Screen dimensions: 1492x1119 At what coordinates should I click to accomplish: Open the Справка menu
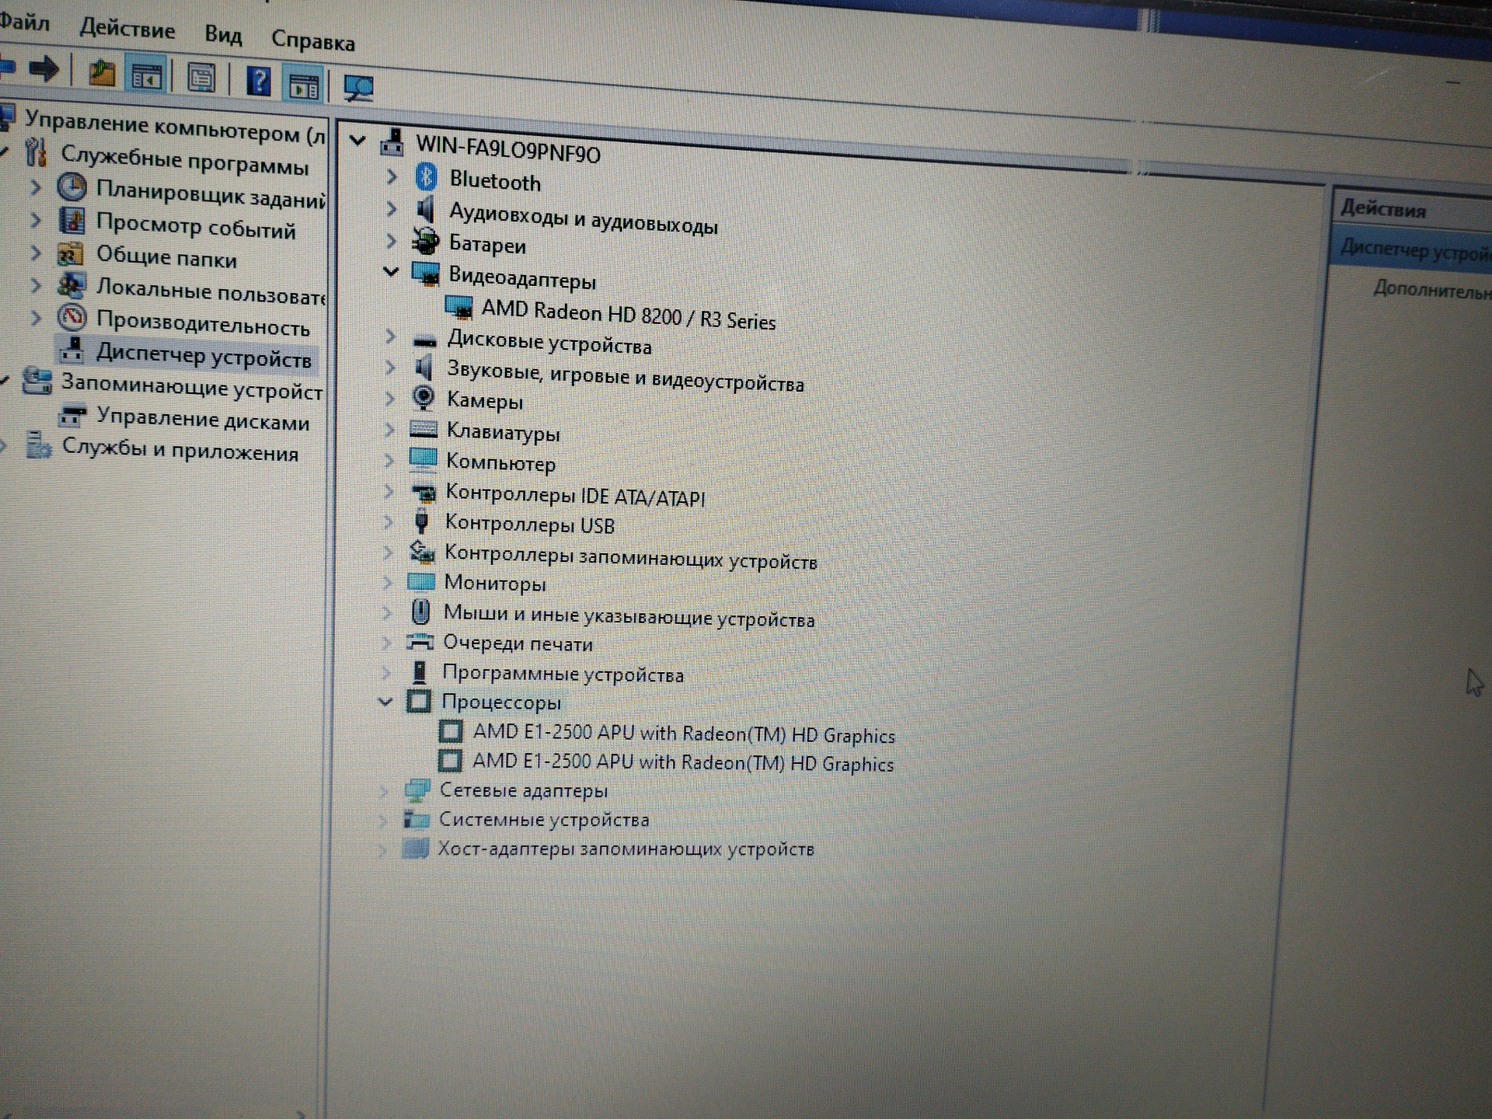tap(313, 40)
